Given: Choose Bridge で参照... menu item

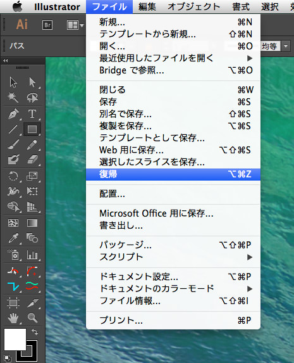Looking at the screenshot, I should point(173,70).
